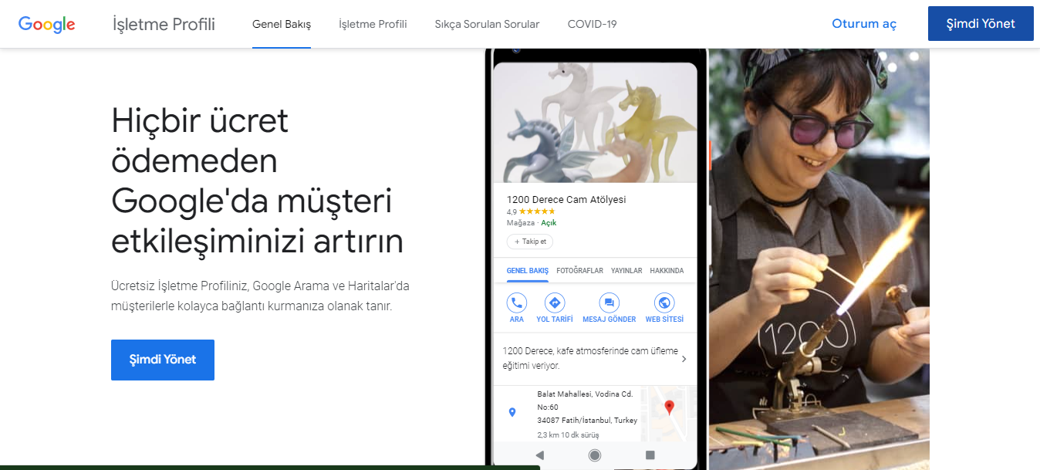Screen dimensions: 1040x470
Task: Enable following with the Takip et toggle
Action: [x=529, y=242]
